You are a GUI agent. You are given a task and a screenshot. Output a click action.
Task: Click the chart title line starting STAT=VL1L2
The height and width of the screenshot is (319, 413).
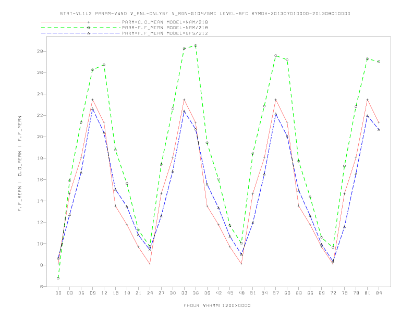(205, 14)
